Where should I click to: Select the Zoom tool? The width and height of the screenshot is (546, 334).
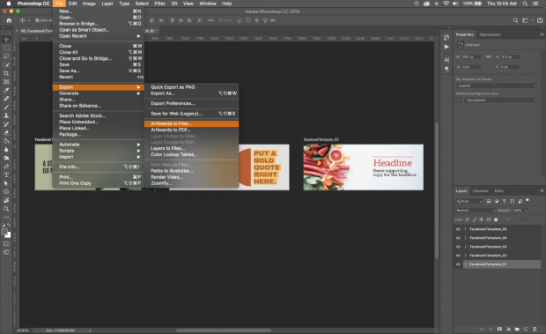click(x=6, y=209)
